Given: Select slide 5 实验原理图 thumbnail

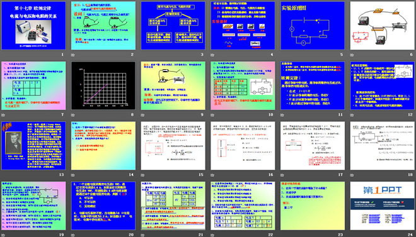Looking at the screenshot, I should pos(313,26).
